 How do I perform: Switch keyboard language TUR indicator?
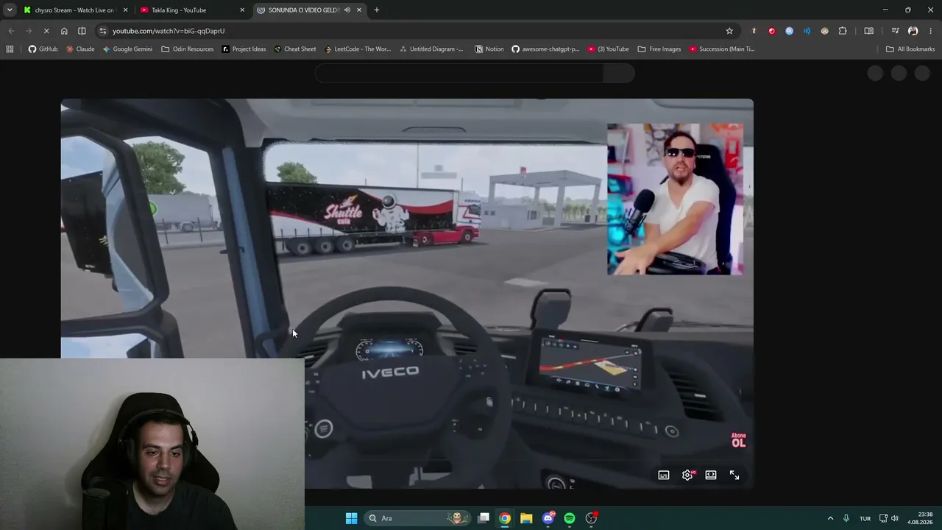(x=865, y=518)
